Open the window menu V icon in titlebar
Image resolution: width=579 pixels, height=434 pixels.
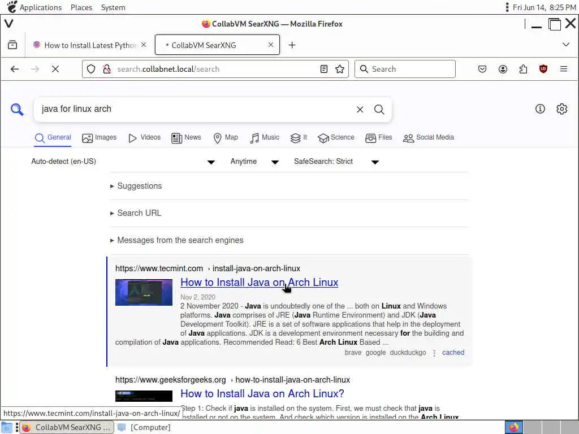click(x=9, y=24)
